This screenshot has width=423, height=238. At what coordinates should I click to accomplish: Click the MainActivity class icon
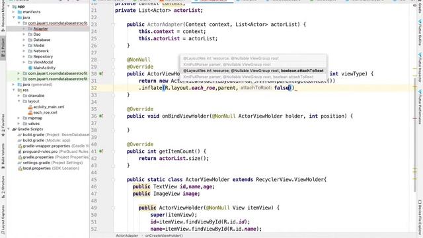pos(30,67)
